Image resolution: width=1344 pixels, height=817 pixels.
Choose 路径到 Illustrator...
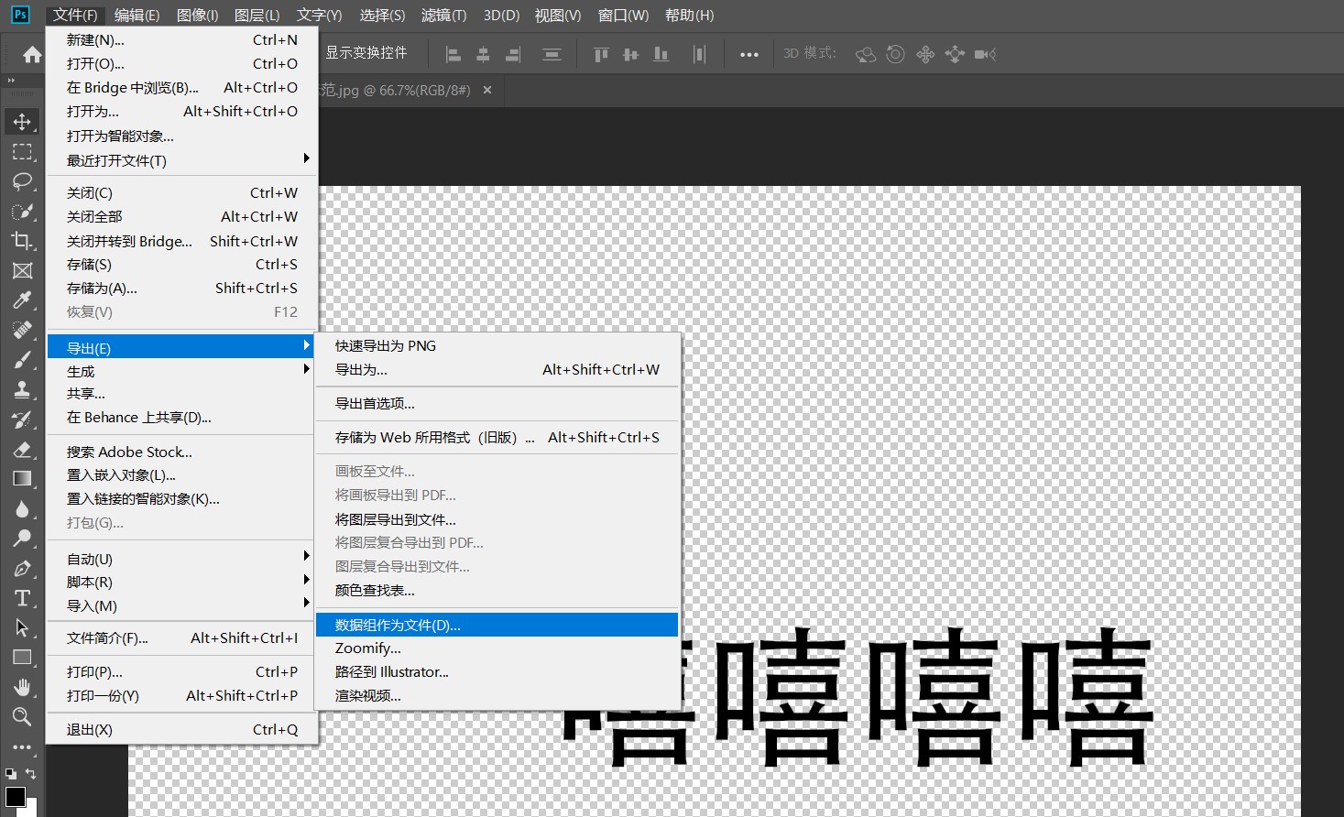pyautogui.click(x=497, y=671)
